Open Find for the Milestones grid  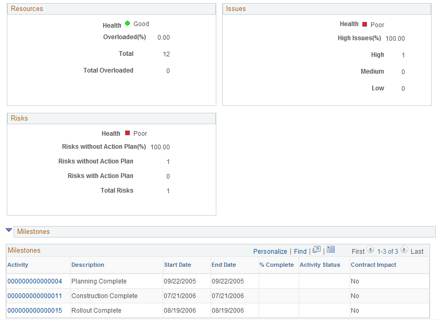tap(300, 251)
